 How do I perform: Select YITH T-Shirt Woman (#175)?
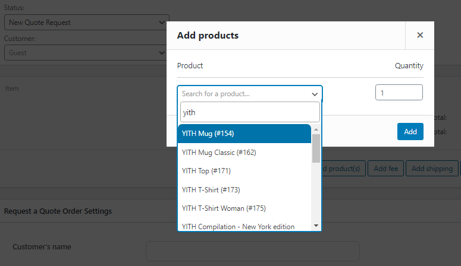pyautogui.click(x=244, y=208)
